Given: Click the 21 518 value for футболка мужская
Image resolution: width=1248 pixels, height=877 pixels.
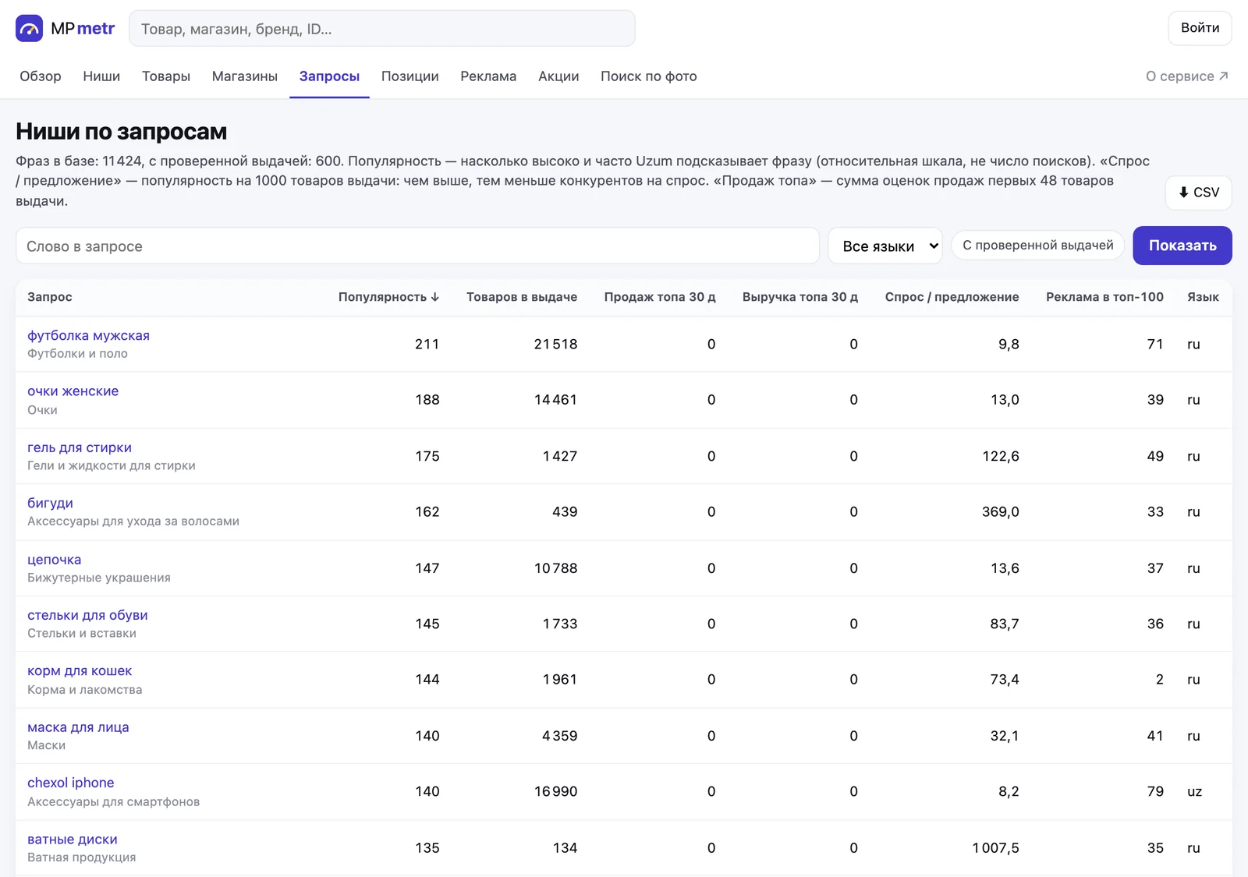Looking at the screenshot, I should (555, 345).
